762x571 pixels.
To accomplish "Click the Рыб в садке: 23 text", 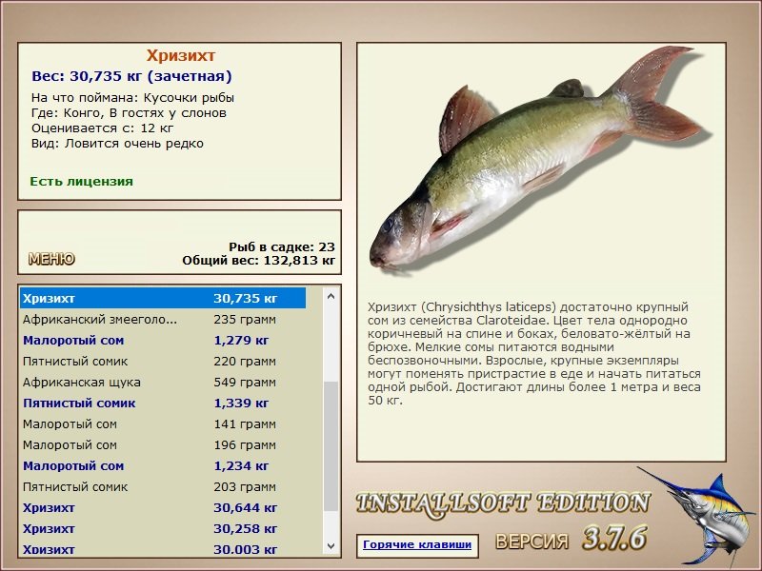I will [x=282, y=246].
